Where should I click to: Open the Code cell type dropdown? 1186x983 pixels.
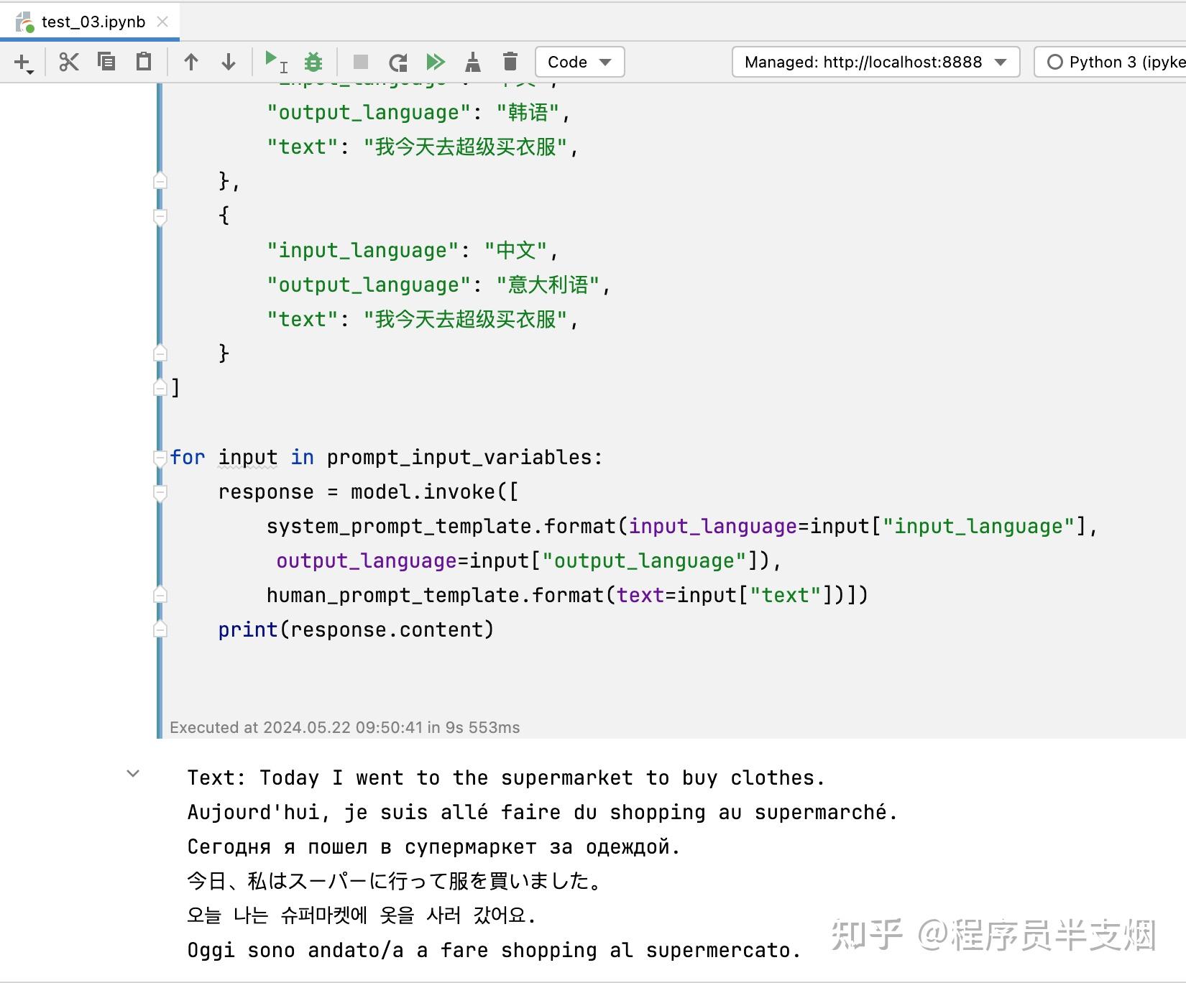tap(579, 62)
